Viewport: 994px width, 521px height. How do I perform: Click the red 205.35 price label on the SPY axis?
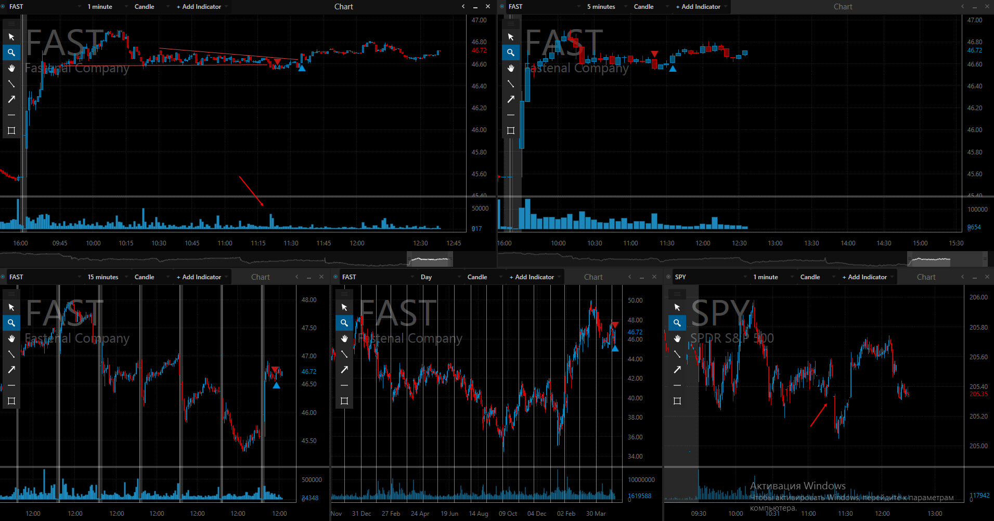(978, 394)
